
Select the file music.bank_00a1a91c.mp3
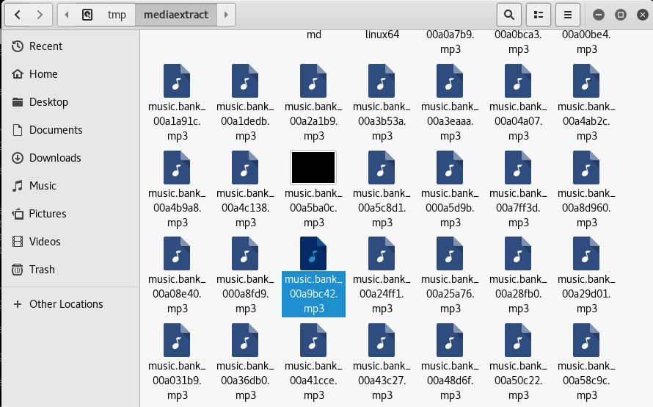(x=177, y=82)
